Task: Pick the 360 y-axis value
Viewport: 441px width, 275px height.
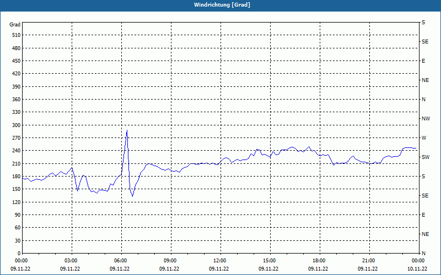Action: pyautogui.click(x=17, y=100)
